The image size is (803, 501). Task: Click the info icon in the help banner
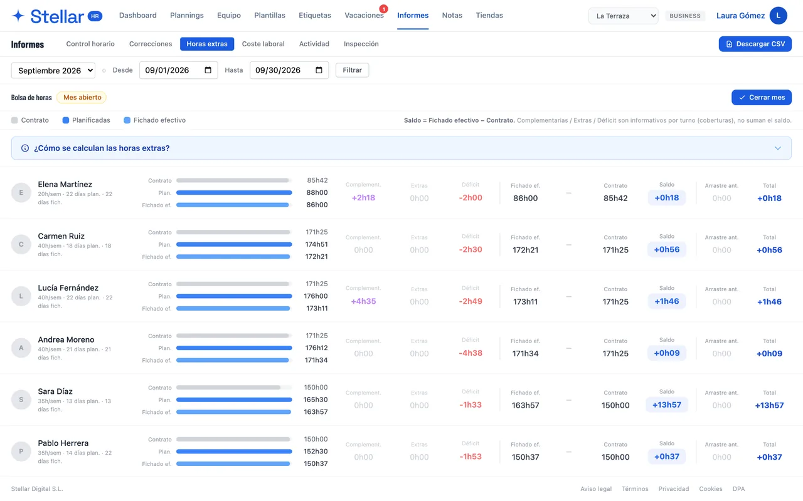(25, 148)
